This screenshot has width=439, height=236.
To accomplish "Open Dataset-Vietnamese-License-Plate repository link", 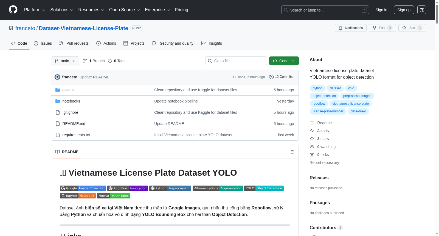I will pyautogui.click(x=83, y=28).
